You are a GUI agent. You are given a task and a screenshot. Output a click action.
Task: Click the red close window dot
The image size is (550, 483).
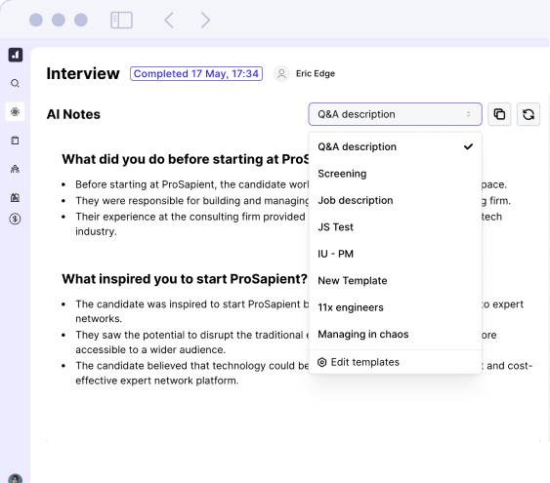tap(36, 20)
